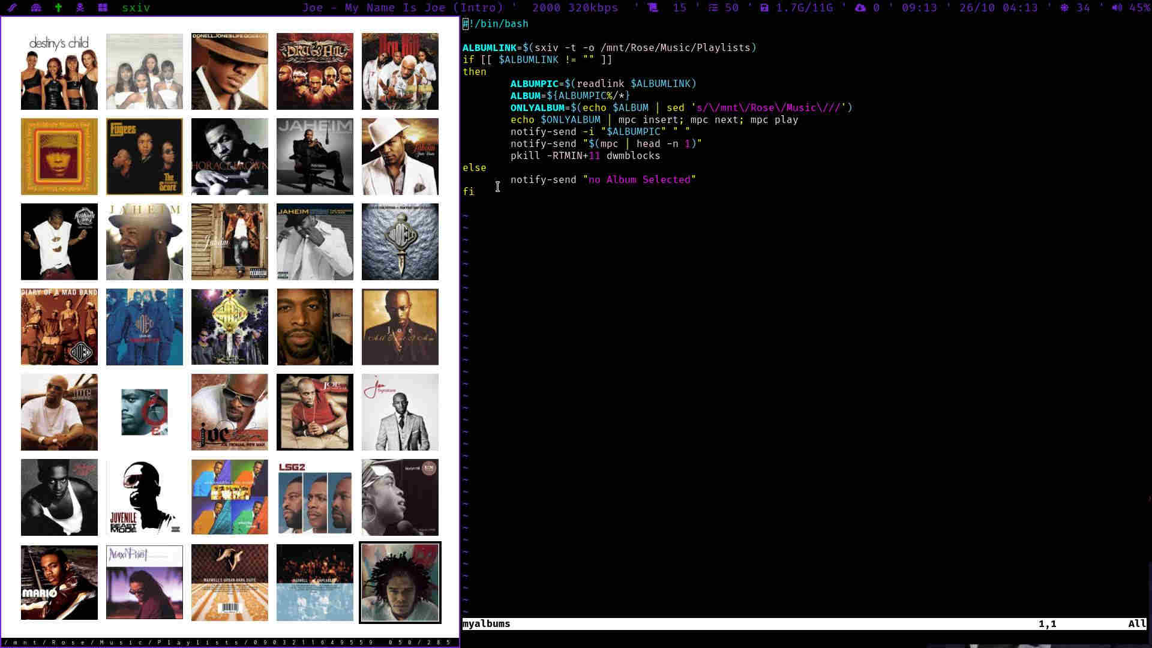Select Maxwell's Urban Hang Suite album thumbnail
Viewport: 1152px width, 648px height.
(230, 583)
